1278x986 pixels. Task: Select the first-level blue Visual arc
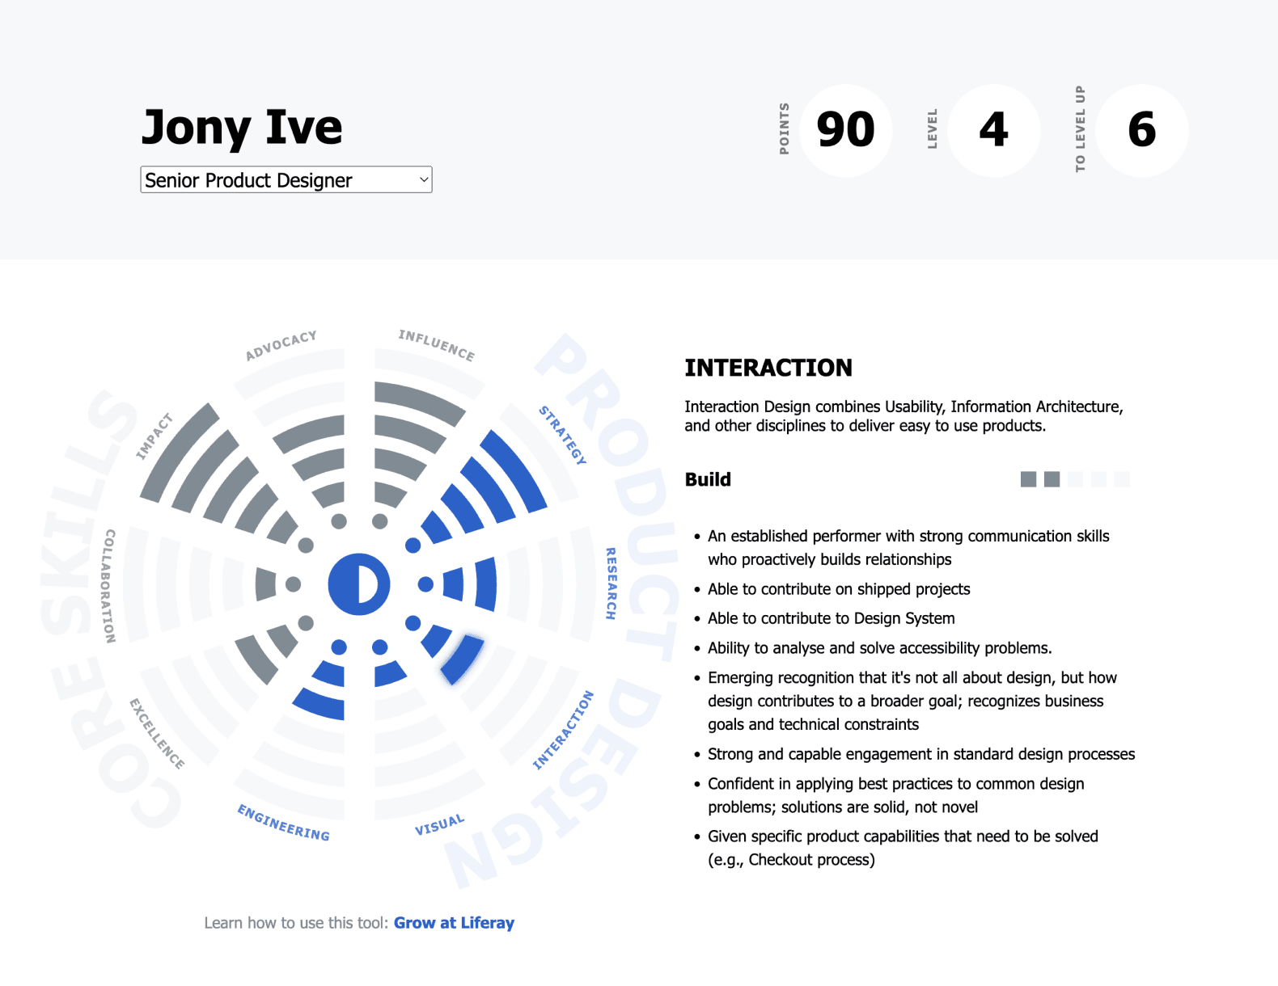pos(389,672)
